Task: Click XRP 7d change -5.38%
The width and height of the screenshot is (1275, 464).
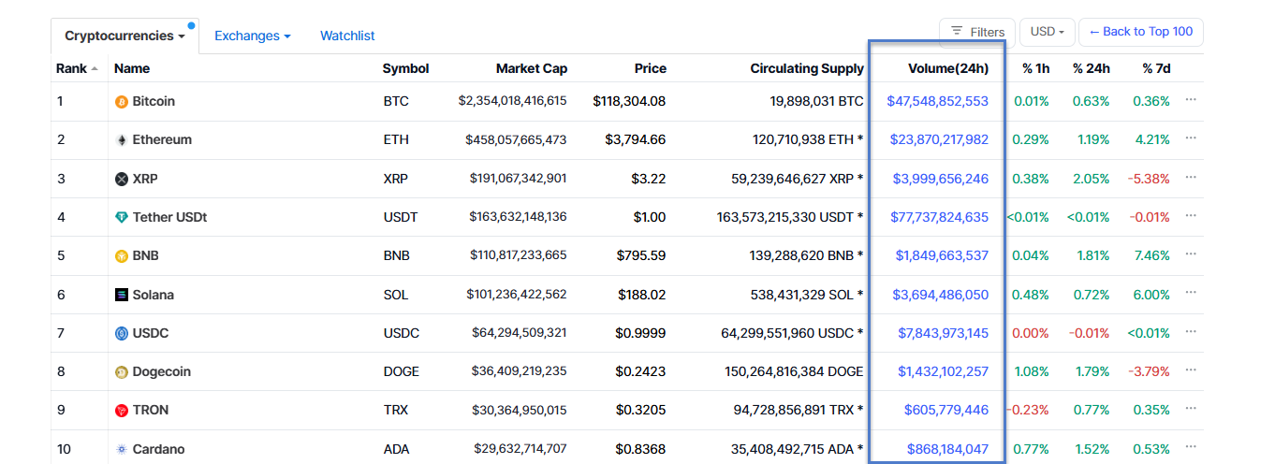Action: 1149,179
